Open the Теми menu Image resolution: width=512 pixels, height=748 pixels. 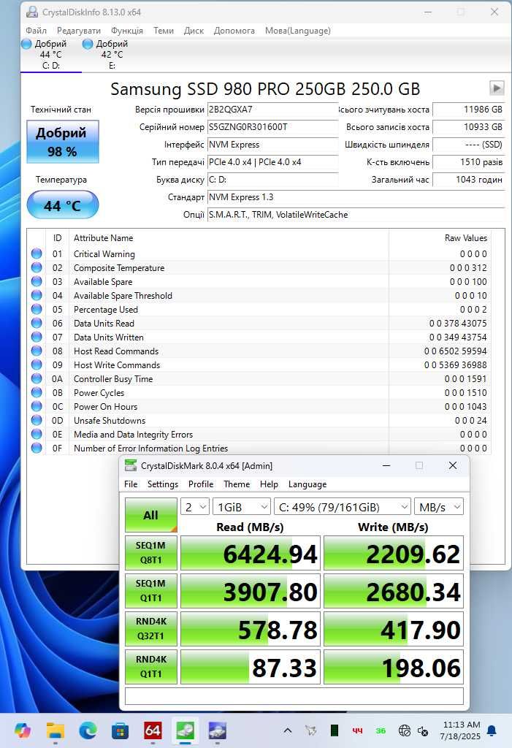tap(163, 31)
